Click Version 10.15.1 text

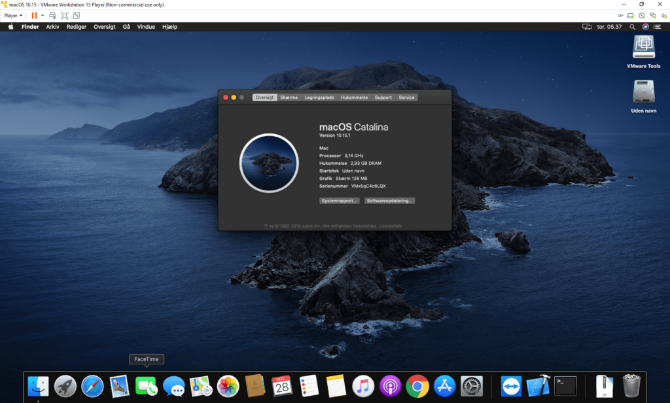point(334,135)
